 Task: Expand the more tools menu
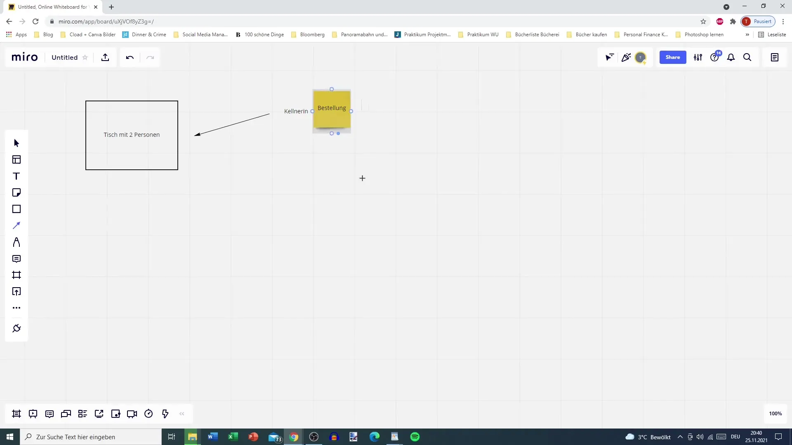16,307
